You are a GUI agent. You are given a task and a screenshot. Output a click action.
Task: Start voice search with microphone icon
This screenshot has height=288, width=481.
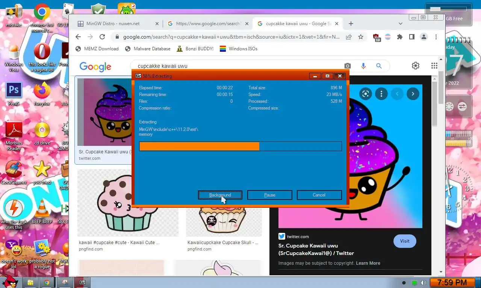tap(363, 66)
